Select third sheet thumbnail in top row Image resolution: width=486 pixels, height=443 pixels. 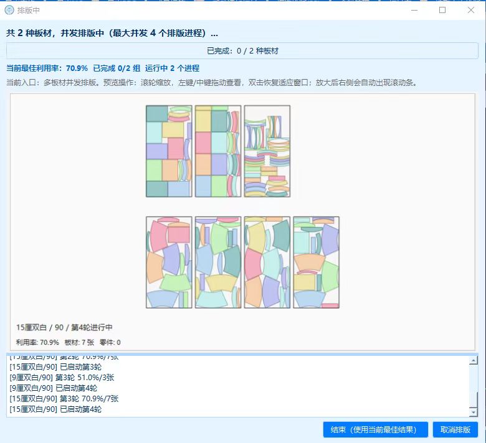click(267, 151)
